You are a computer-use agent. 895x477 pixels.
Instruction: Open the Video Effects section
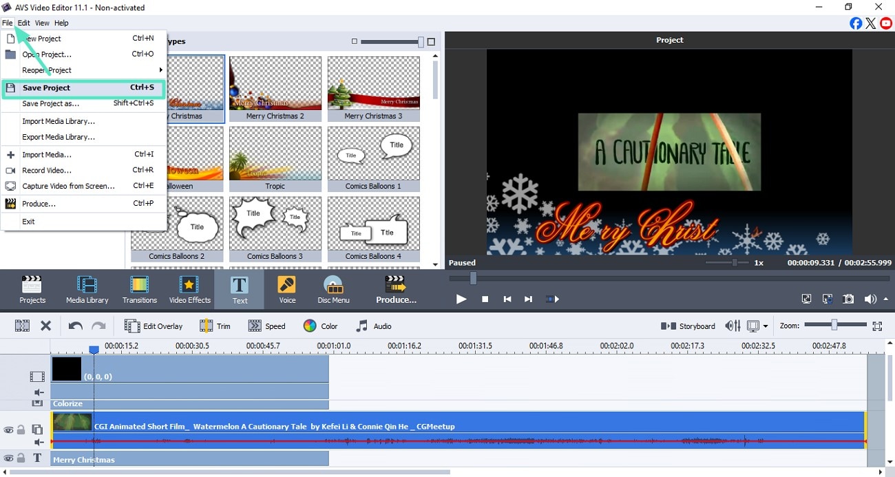(x=189, y=290)
